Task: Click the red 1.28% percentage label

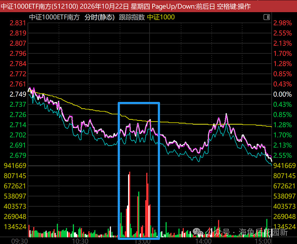Action: pyautogui.click(x=283, y=64)
